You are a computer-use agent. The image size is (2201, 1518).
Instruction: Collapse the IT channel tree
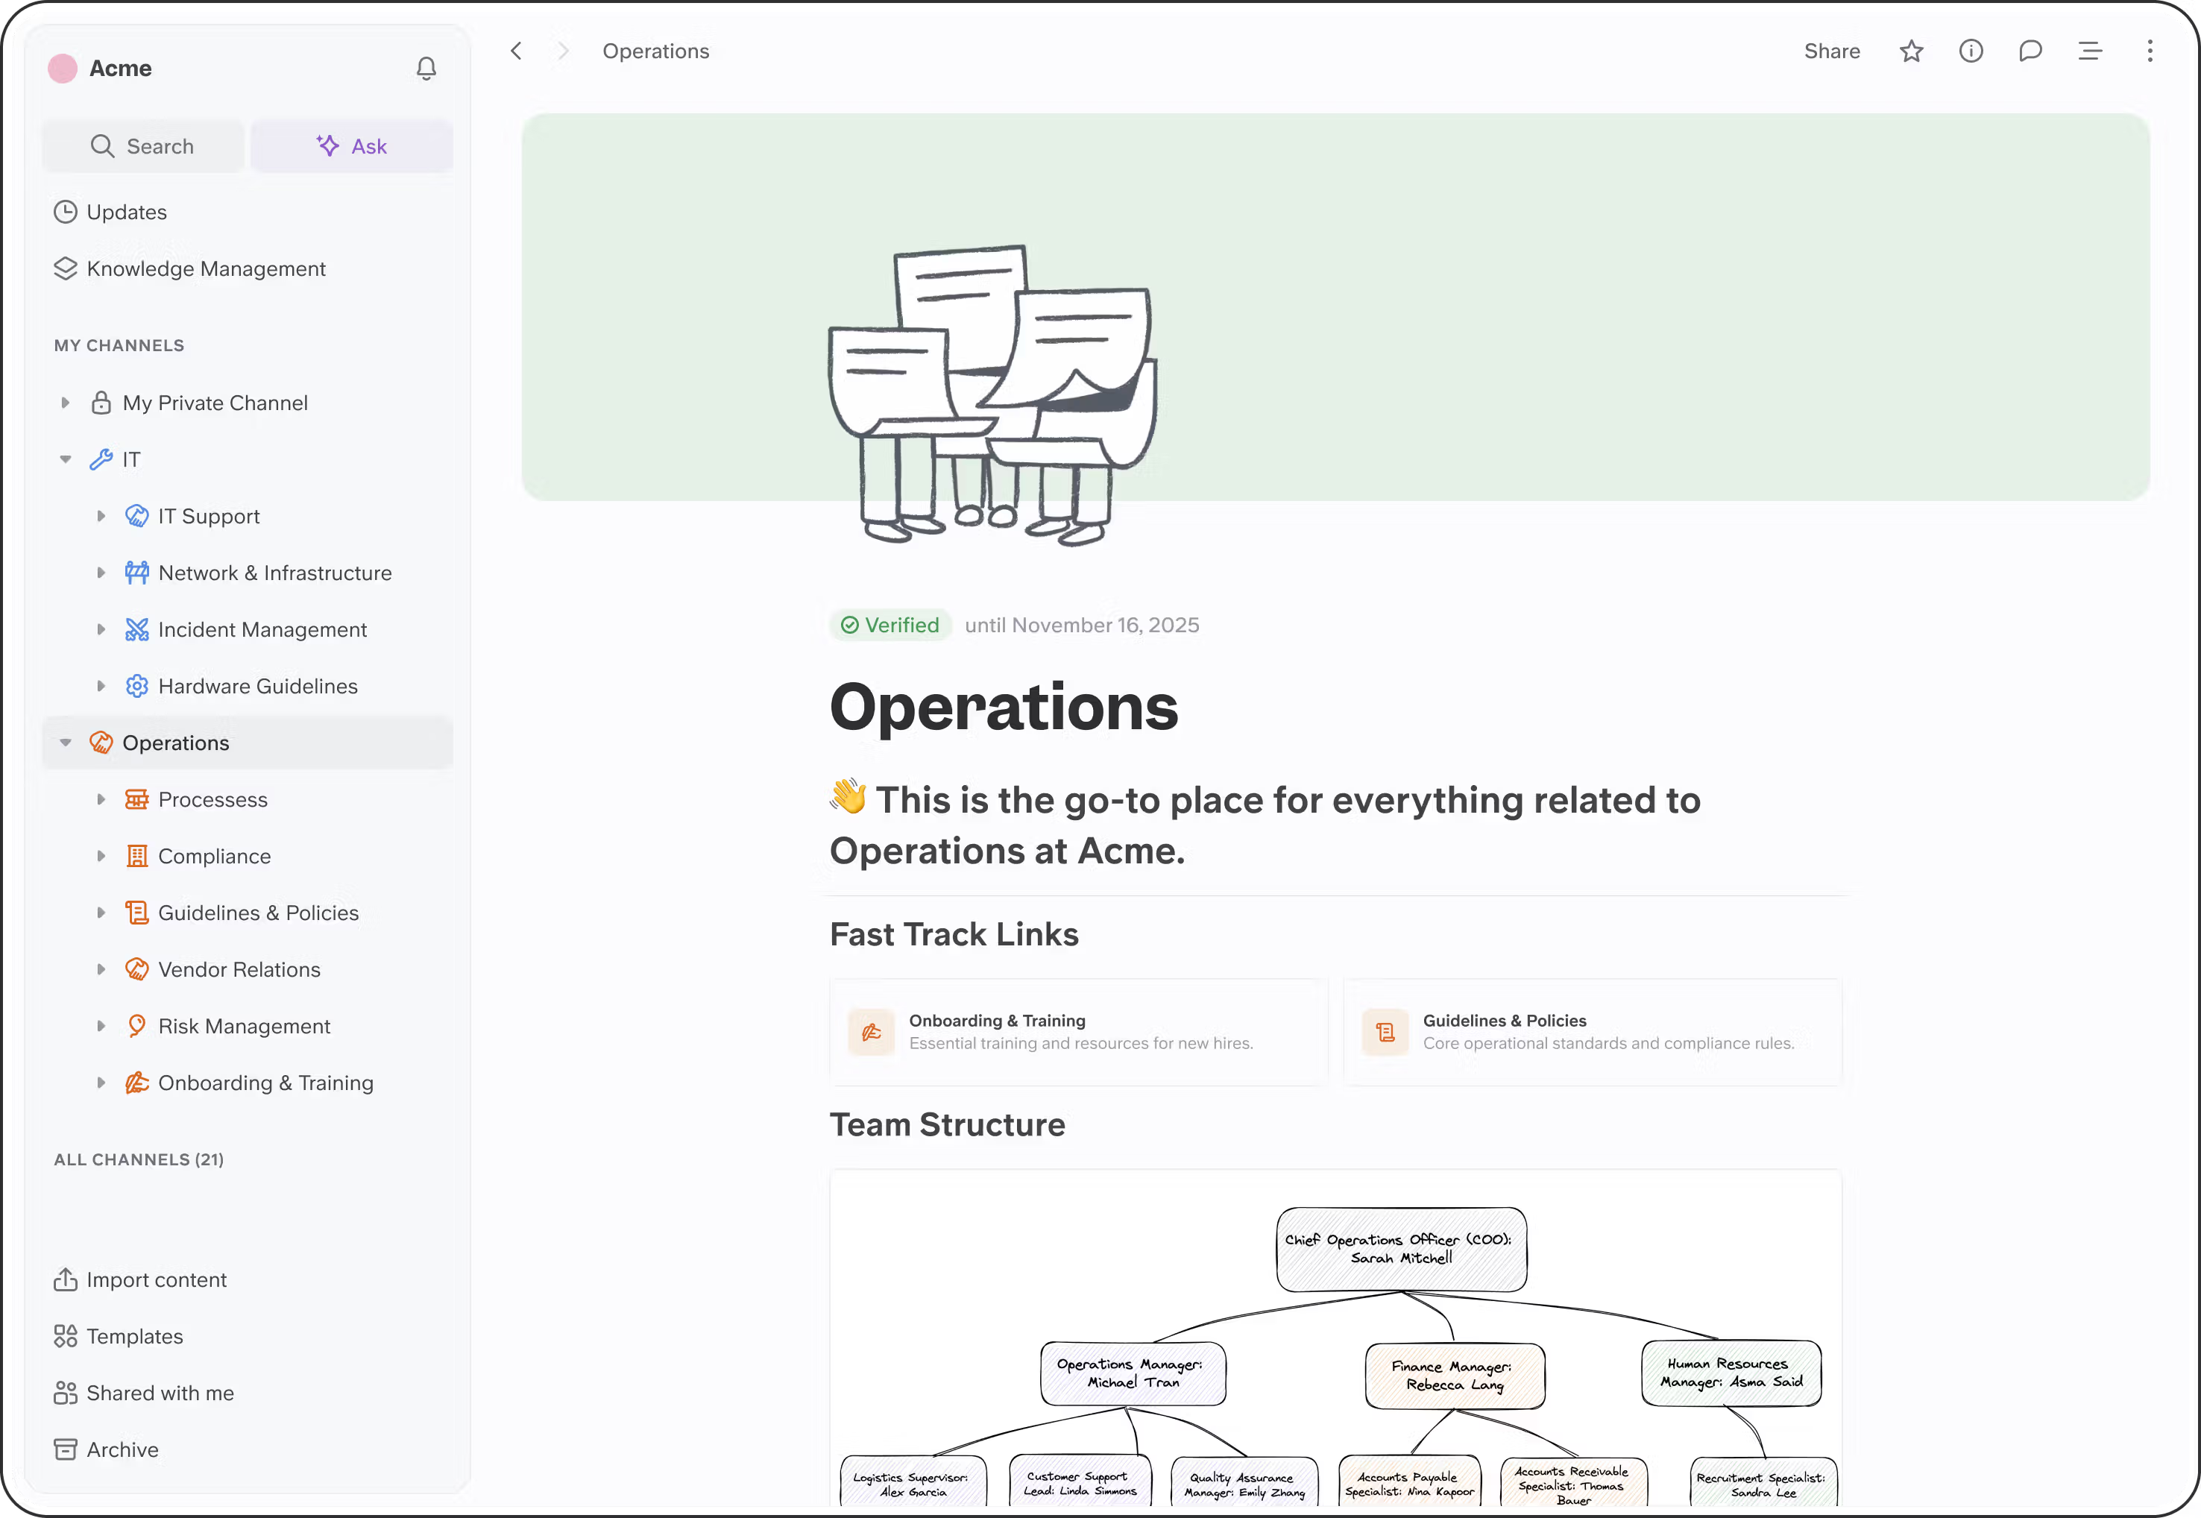66,459
